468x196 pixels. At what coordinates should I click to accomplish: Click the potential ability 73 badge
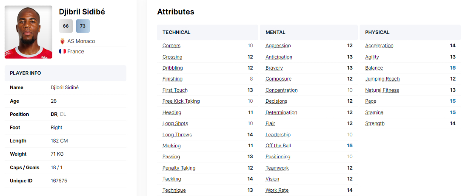83,26
